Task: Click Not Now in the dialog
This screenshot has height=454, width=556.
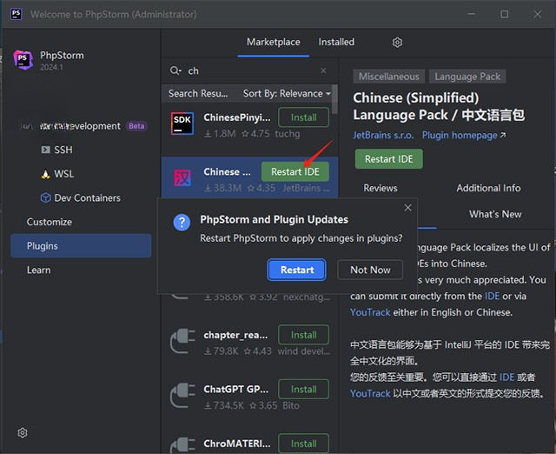Action: [x=370, y=270]
